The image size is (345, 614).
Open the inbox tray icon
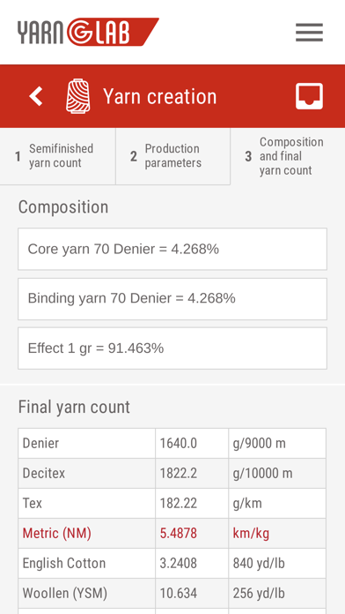coord(309,96)
